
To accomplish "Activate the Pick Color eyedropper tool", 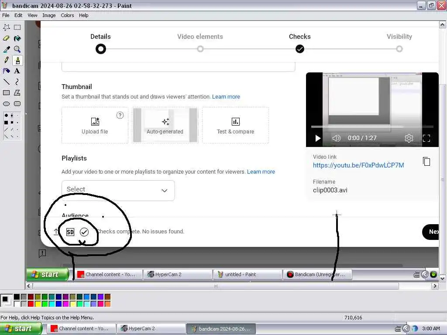I will (x=6, y=49).
